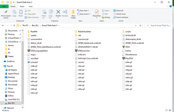This screenshot has height=112, width=174.
Task: Open OneDrive in navigation pane
Action: click(x=9, y=61)
